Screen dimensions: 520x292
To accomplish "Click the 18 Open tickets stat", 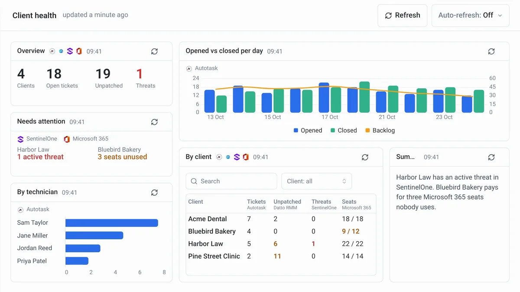I will [x=62, y=78].
